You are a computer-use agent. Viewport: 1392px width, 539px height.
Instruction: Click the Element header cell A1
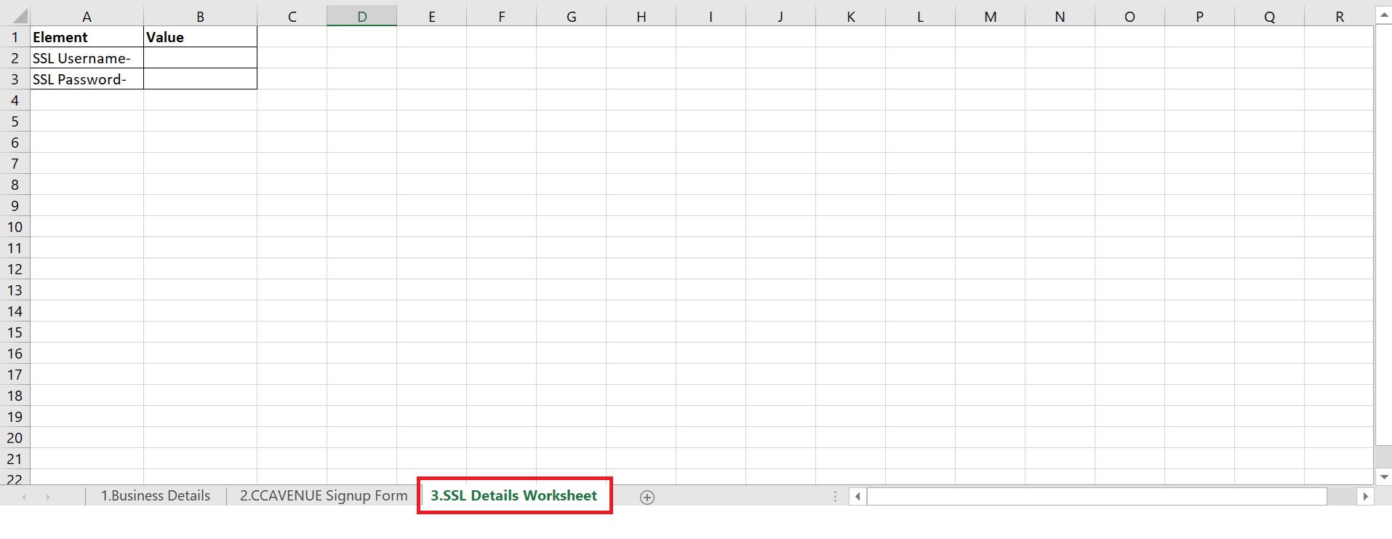87,37
